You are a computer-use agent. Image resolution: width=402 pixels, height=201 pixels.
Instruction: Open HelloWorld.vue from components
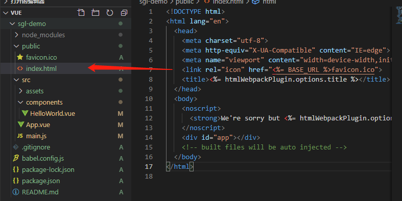click(x=53, y=113)
